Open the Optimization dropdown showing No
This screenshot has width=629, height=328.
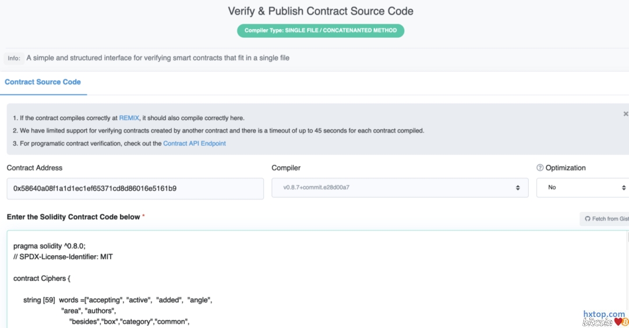tap(579, 188)
